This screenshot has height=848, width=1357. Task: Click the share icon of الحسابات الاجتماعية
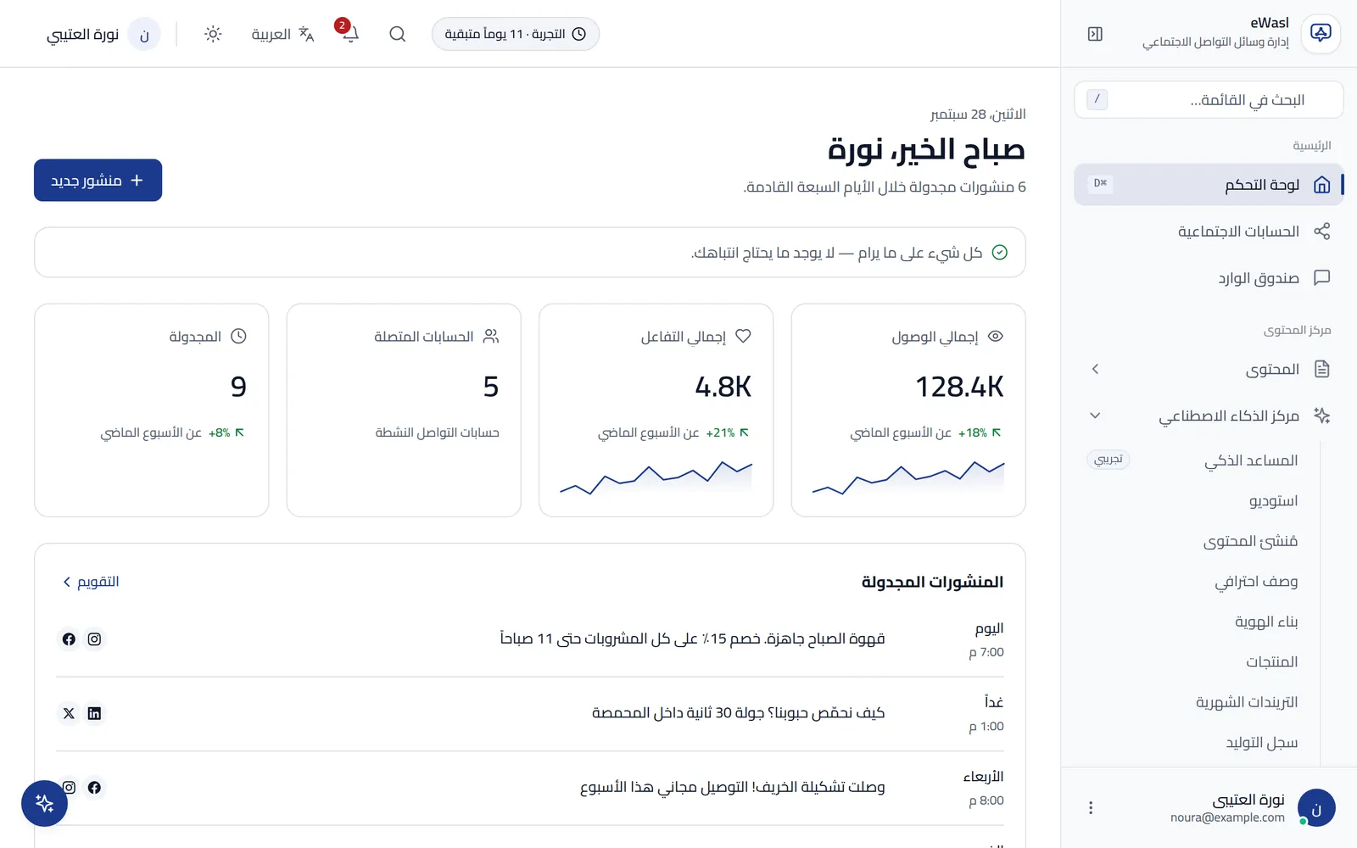tap(1321, 232)
